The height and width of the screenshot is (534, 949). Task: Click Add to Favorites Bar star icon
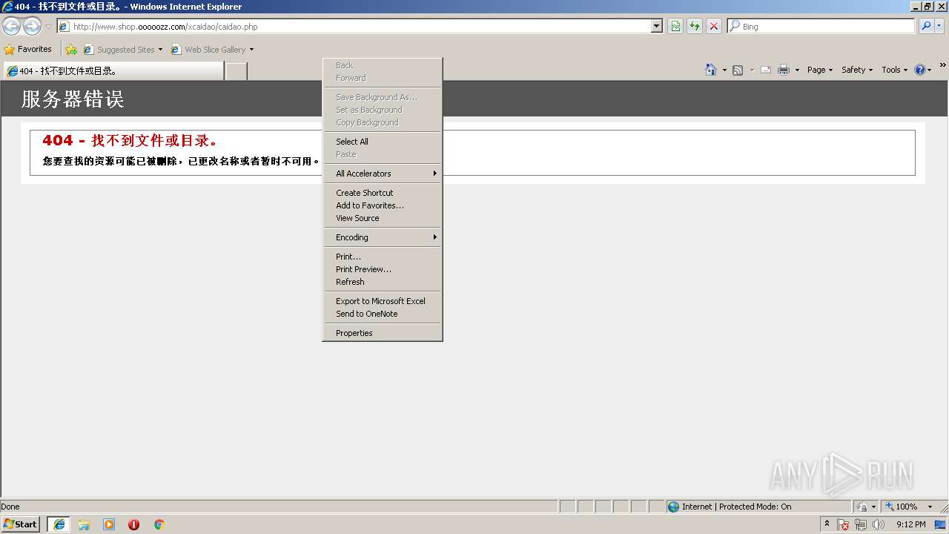click(71, 50)
